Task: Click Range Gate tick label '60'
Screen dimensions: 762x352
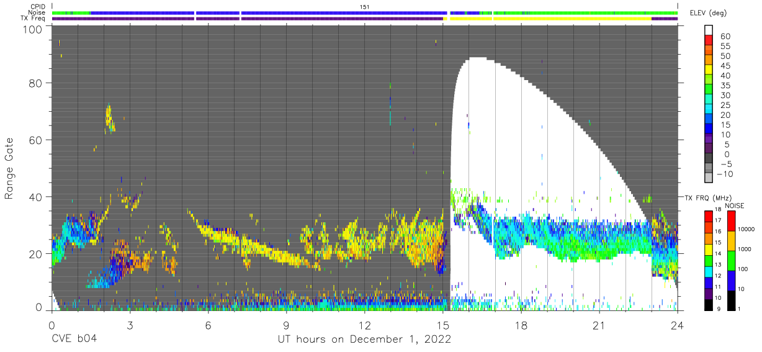Action: click(35, 140)
